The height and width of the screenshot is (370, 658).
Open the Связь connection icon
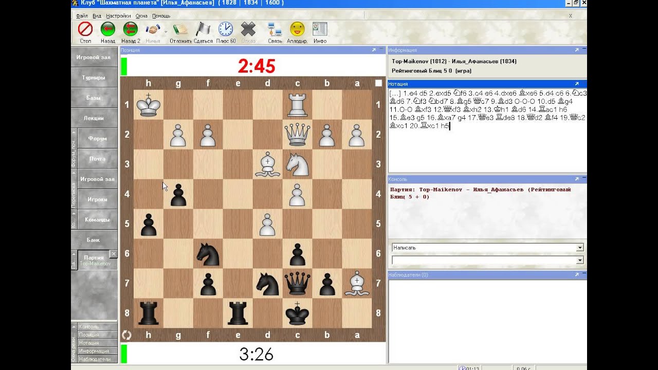coord(275,29)
